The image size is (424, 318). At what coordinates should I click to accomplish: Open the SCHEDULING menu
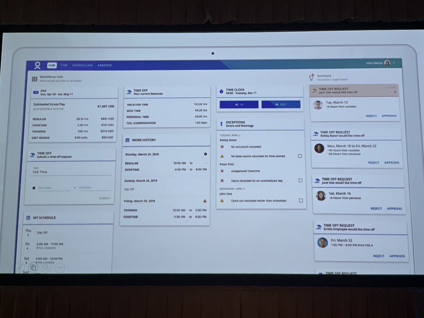[x=82, y=65]
